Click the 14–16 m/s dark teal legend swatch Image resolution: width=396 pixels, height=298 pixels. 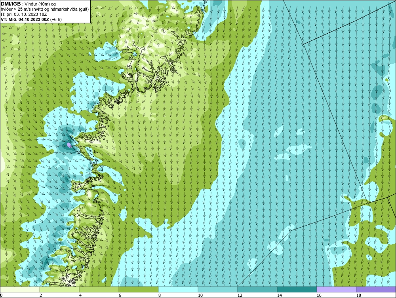click(297, 289)
